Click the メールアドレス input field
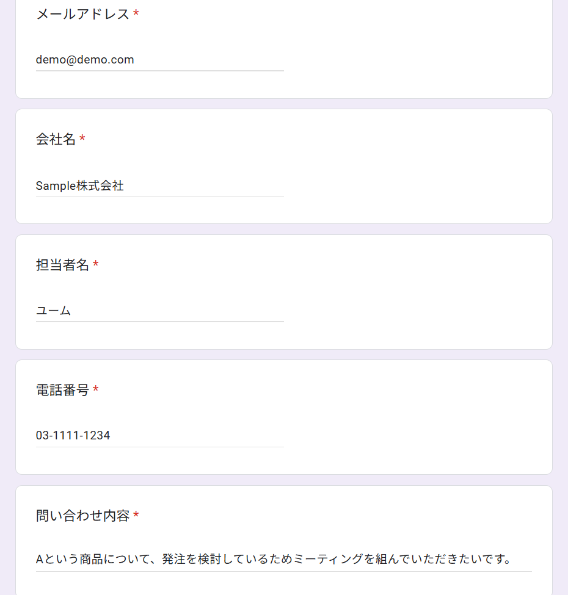The image size is (568, 595). 159,60
